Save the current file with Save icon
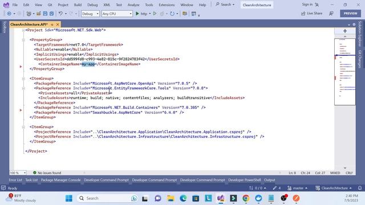The width and height of the screenshot is (365, 205). [x=45, y=14]
